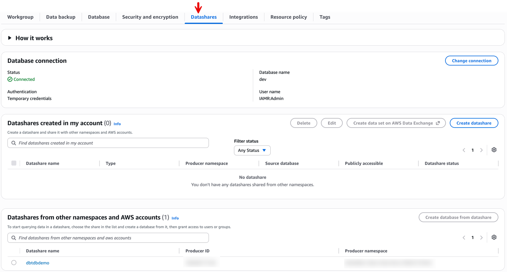Click the Producer ID column header

(197, 251)
